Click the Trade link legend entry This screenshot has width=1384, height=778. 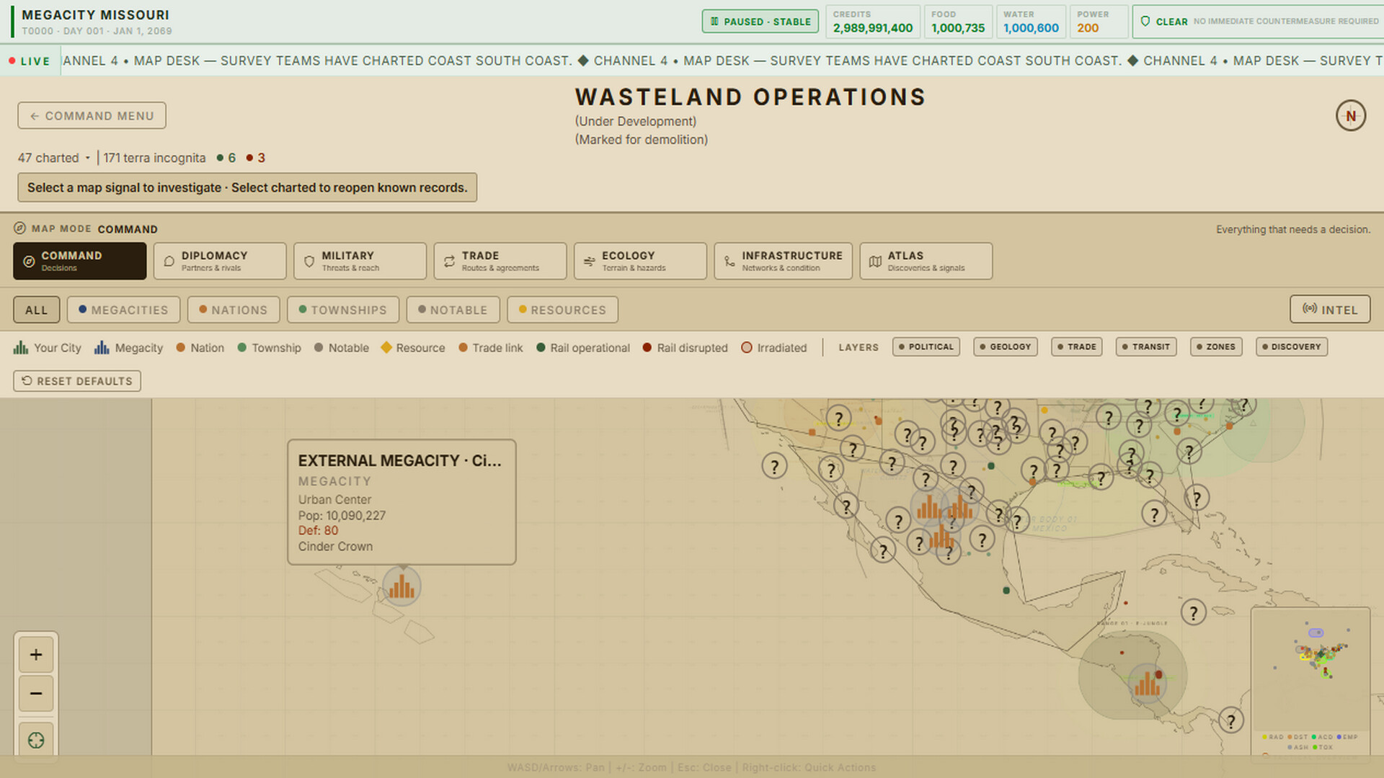491,348
